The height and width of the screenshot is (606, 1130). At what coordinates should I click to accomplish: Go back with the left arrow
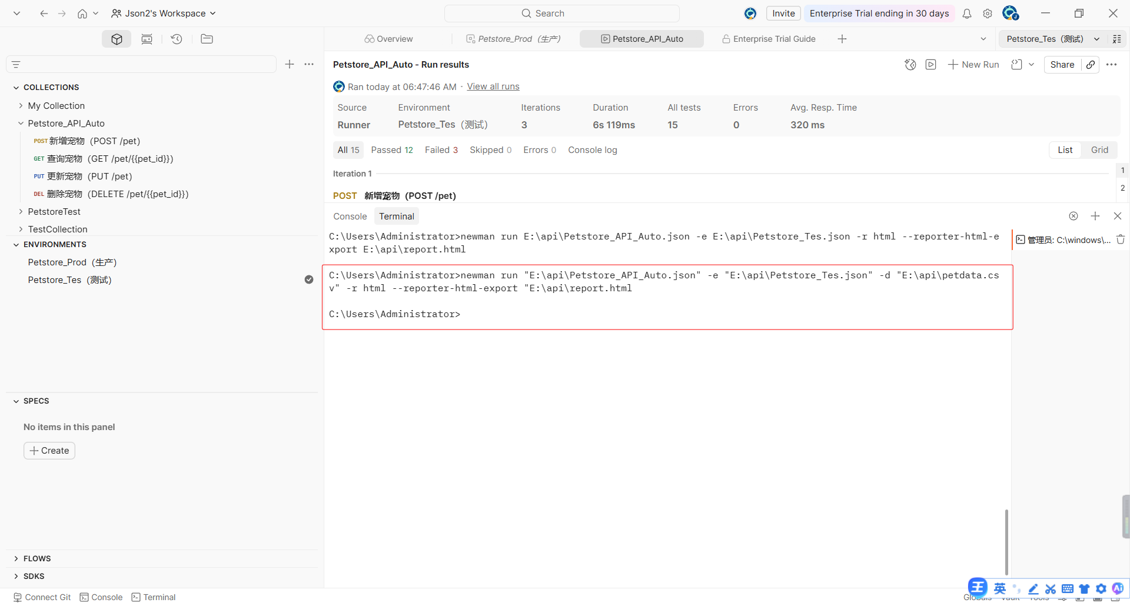(x=44, y=14)
